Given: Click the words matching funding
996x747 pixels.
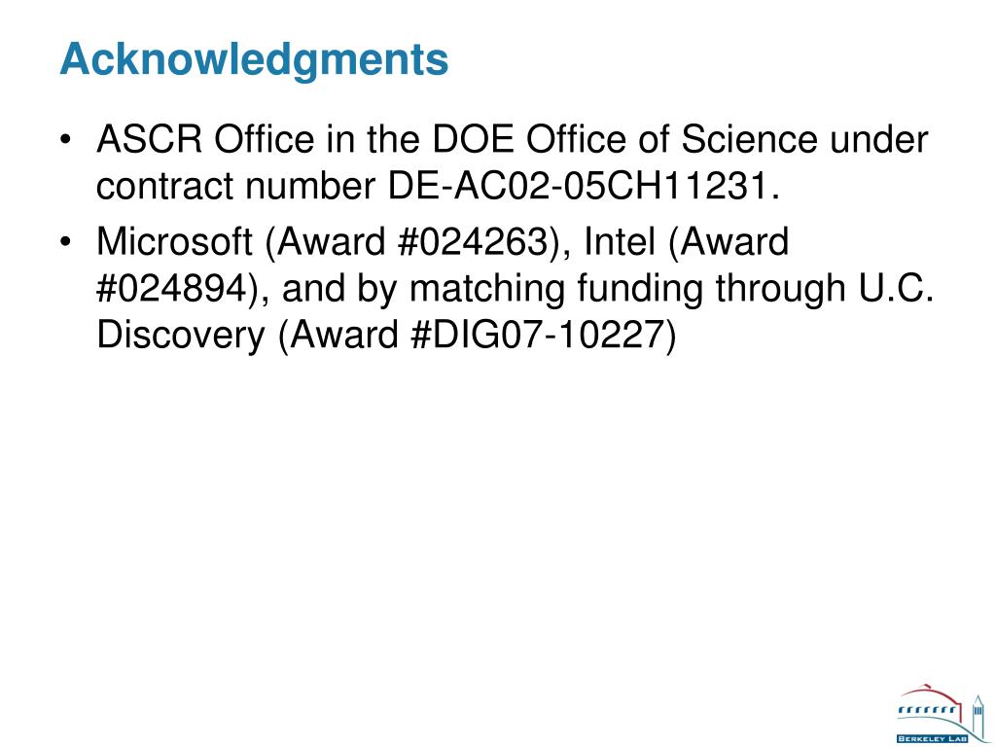Looking at the screenshot, I should pyautogui.click(x=555, y=288).
